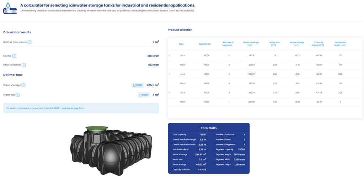The width and height of the screenshot is (364, 179).
Task: Open the GRAF inquiry form notice
Action: pos(81,108)
